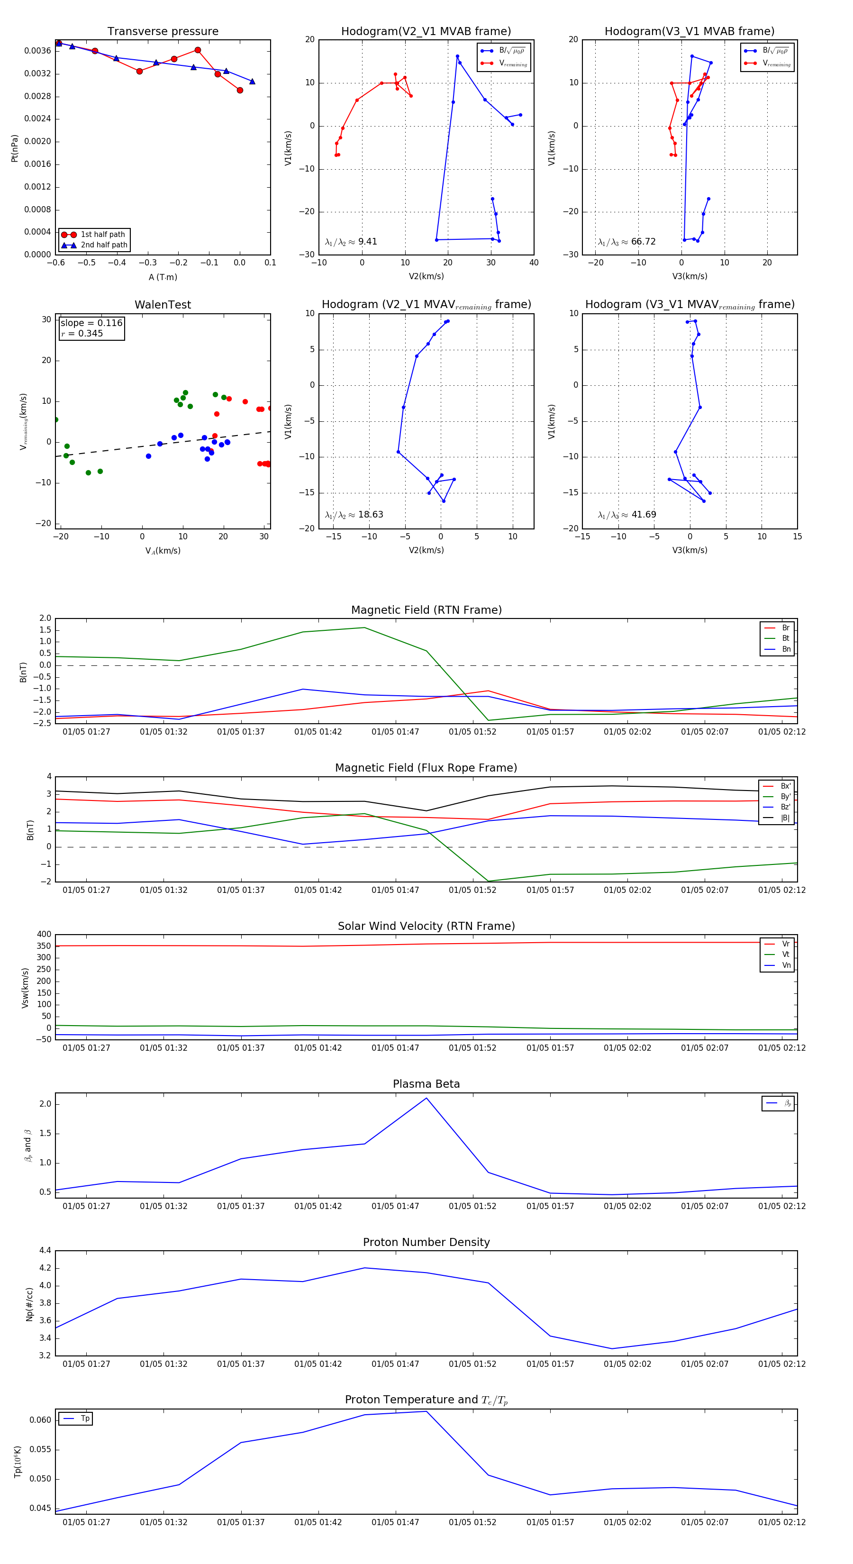Click the 66.72 eigenvalue ratio annotation
This screenshot has width=853, height=1564.
coord(626,242)
